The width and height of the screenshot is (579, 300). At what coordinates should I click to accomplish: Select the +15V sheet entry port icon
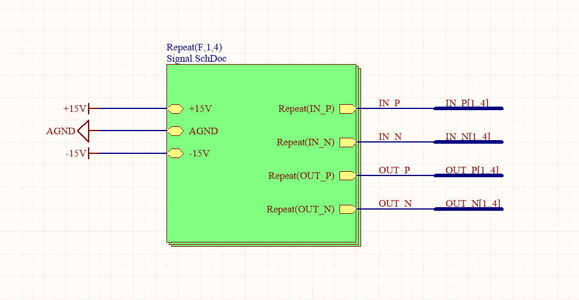coord(175,108)
